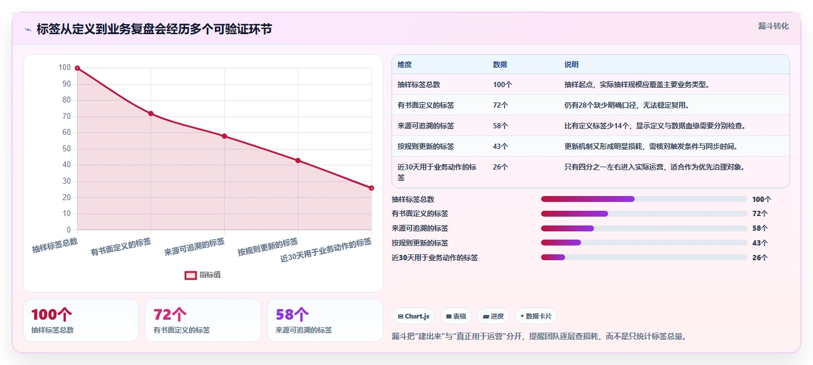
Task: Click the 进度 tag chip
Action: pyautogui.click(x=493, y=316)
